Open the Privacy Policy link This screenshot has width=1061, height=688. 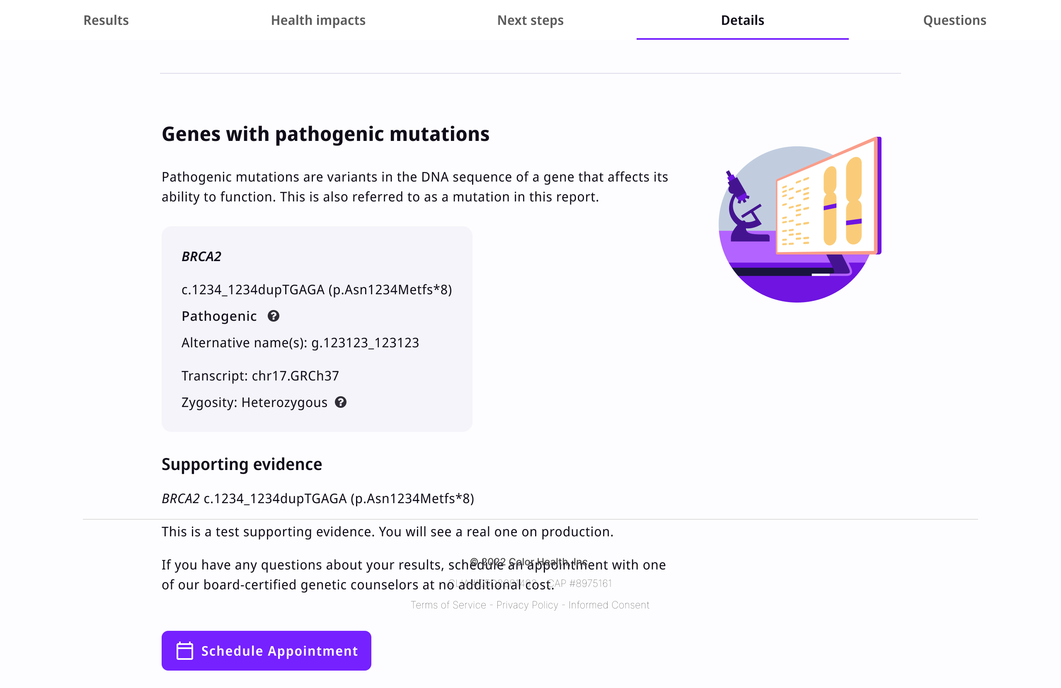coord(527,605)
